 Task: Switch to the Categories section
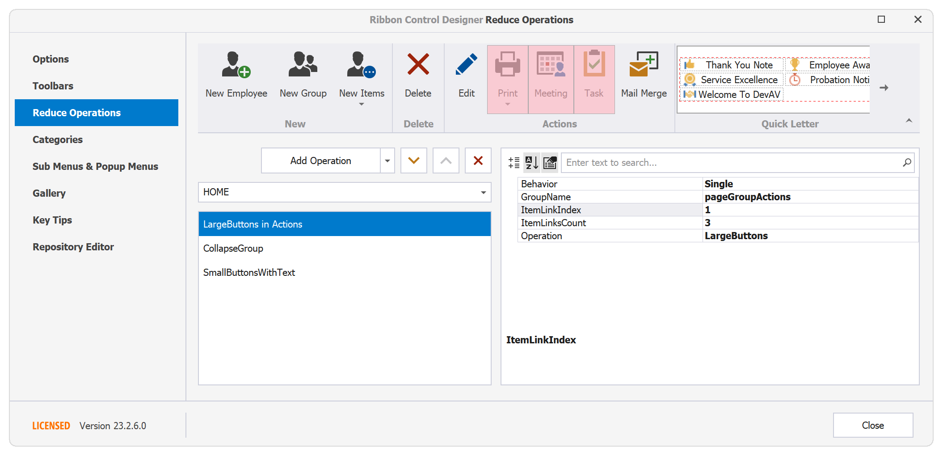tap(57, 139)
